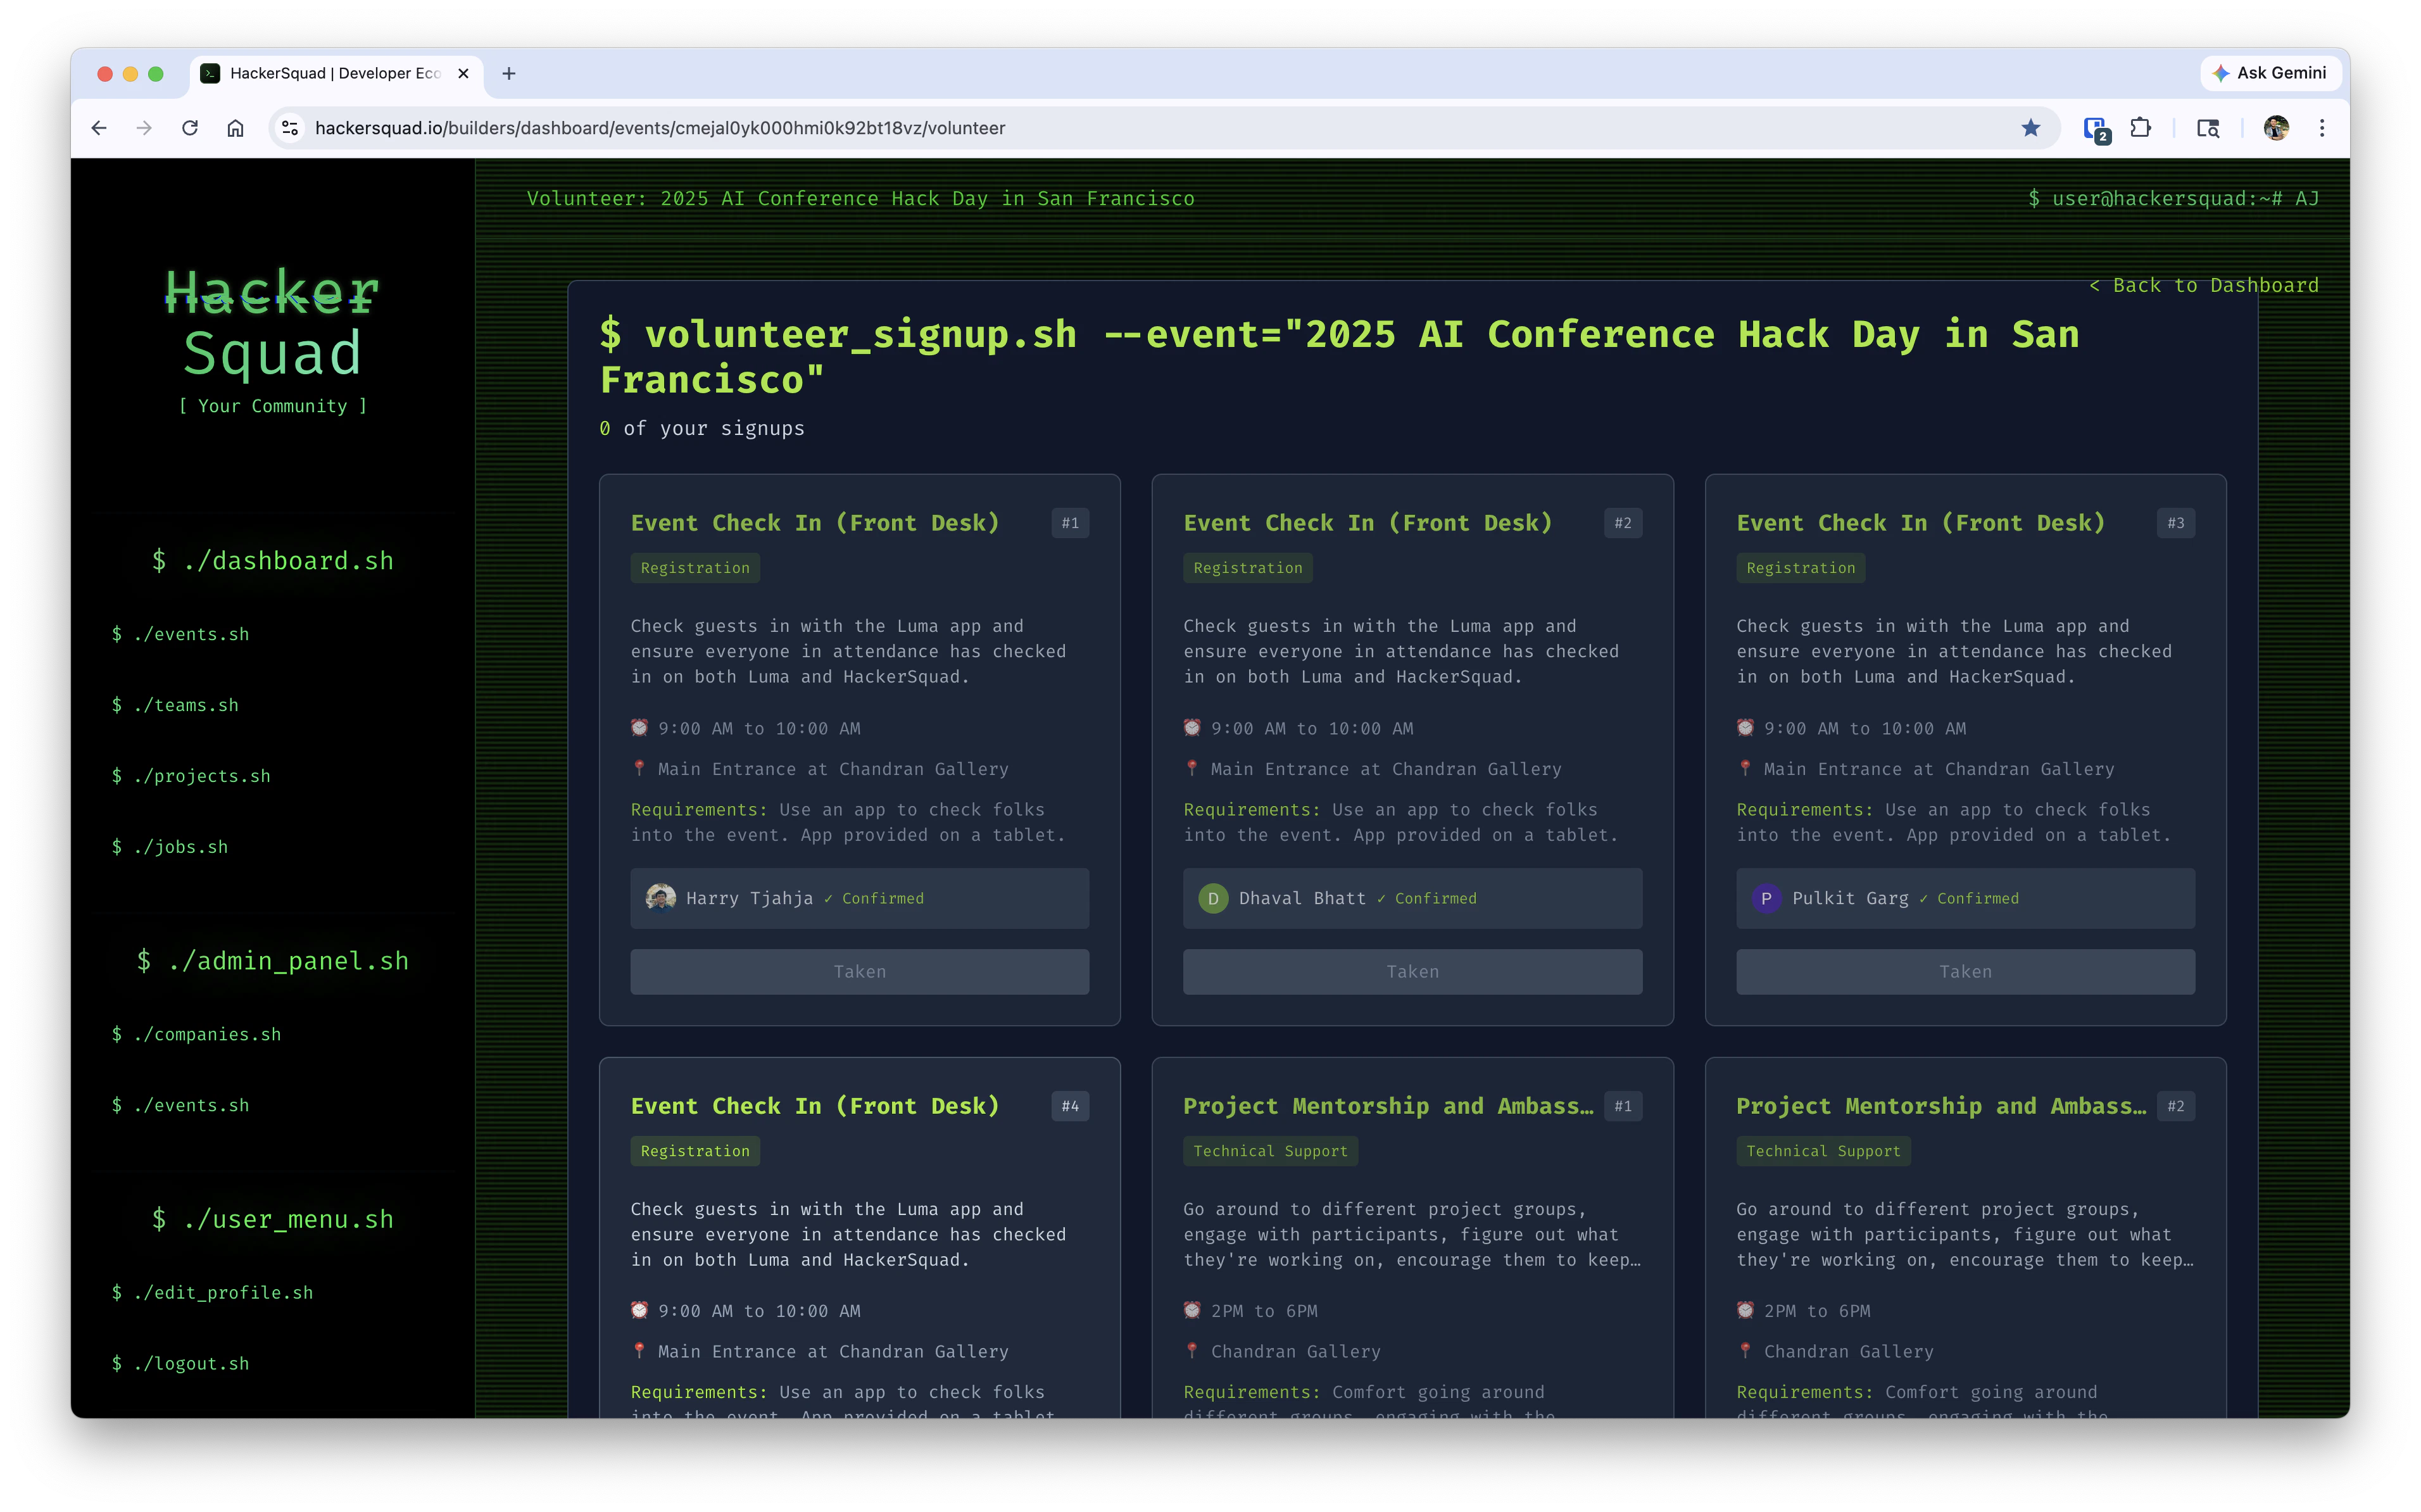
Task: Click Back to Dashboard link
Action: 2203,285
